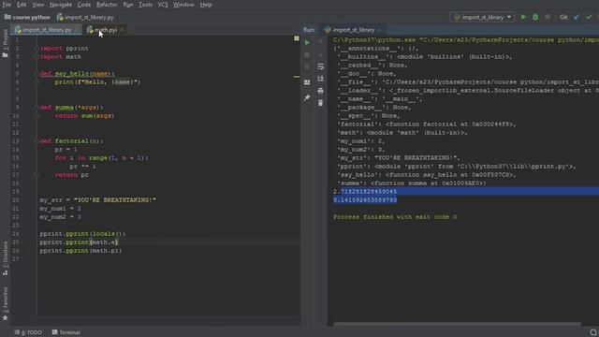The height and width of the screenshot is (337, 599).
Task: Commit changes with the green Git checkmark icon
Action: click(589, 17)
